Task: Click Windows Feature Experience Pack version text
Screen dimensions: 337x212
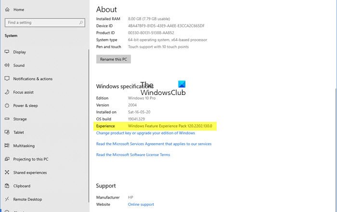Action: coord(170,126)
